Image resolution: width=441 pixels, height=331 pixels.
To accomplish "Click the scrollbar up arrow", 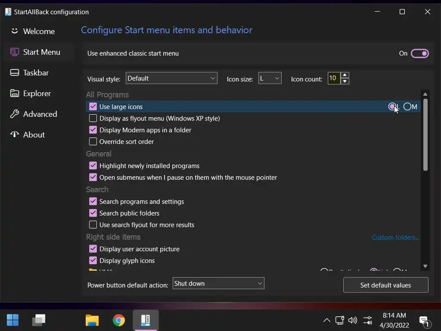I will 425,94.
